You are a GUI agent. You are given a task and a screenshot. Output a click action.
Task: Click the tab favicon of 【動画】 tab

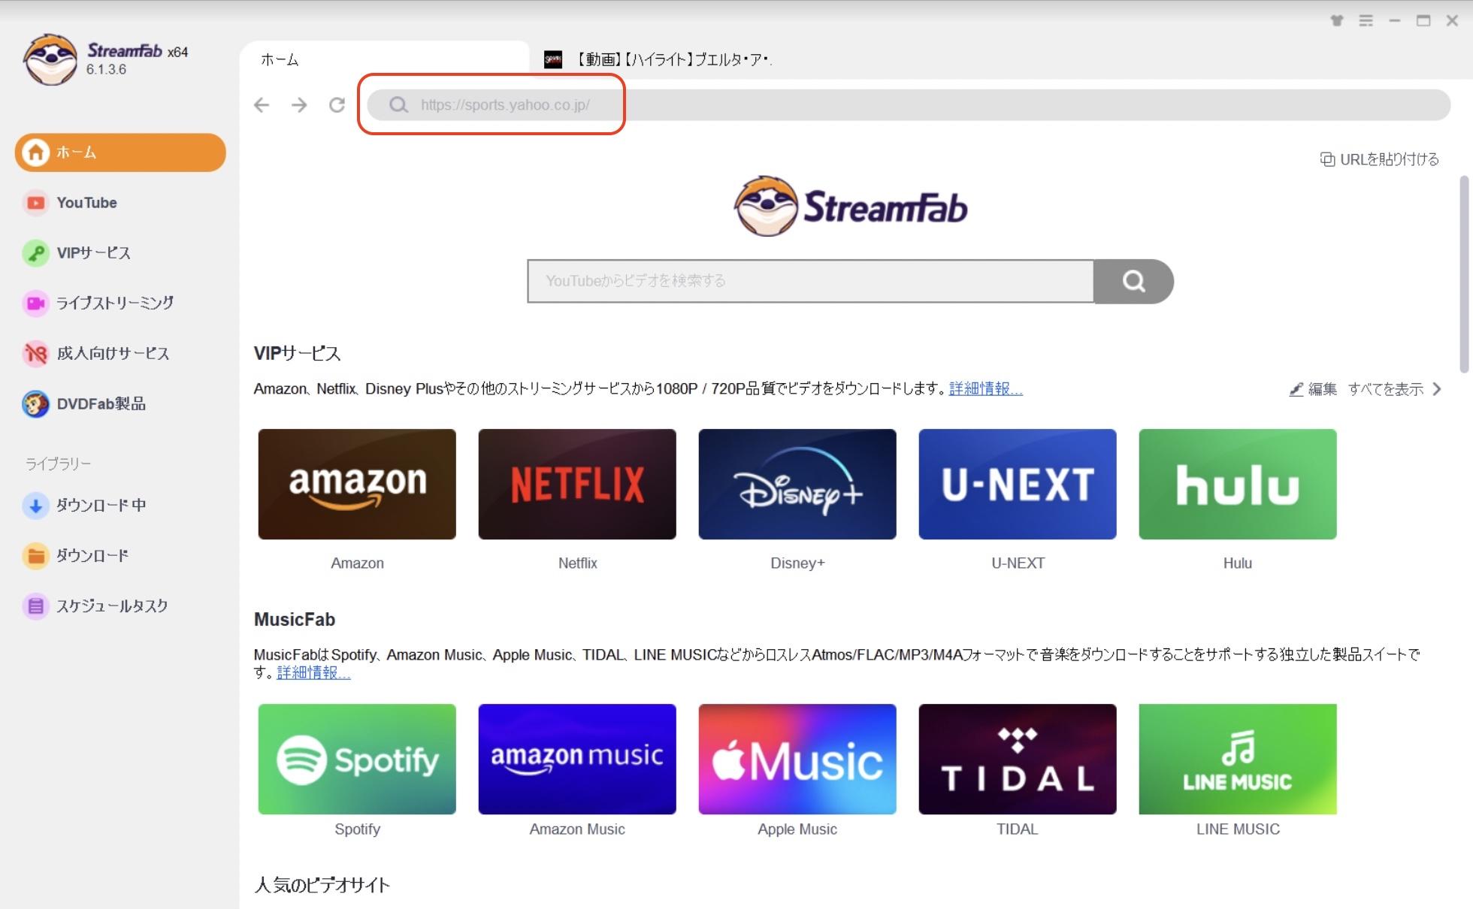(x=553, y=59)
